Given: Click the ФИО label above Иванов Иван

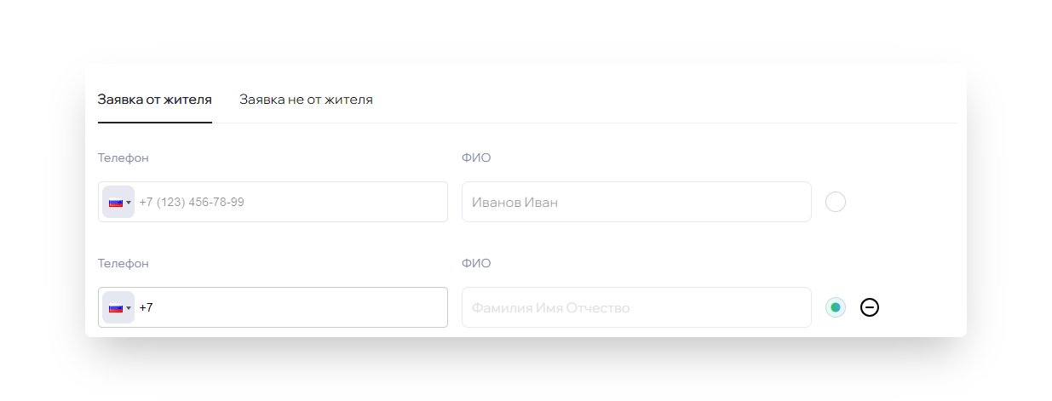Looking at the screenshot, I should 476,158.
